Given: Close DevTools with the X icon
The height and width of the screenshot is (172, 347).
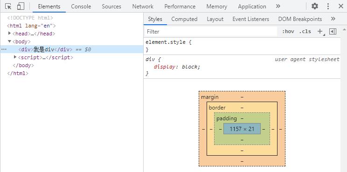Looking at the screenshot, I should pyautogui.click(x=341, y=6).
